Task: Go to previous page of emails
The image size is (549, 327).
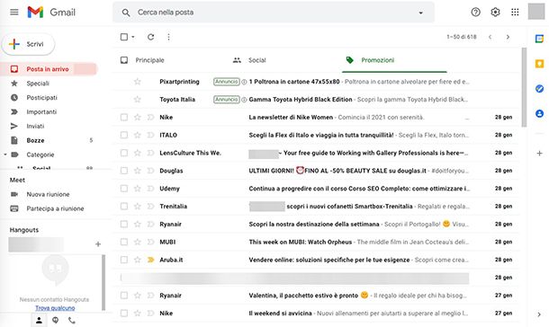Action: pyautogui.click(x=490, y=37)
